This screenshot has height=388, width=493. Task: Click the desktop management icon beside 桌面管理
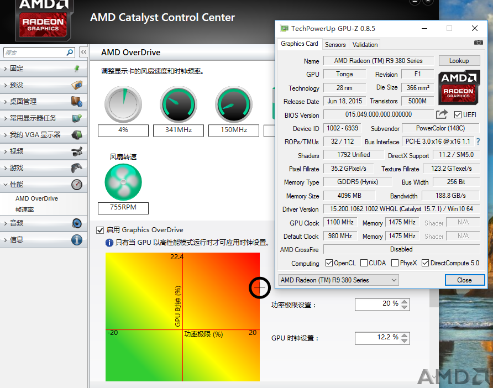[x=77, y=102]
